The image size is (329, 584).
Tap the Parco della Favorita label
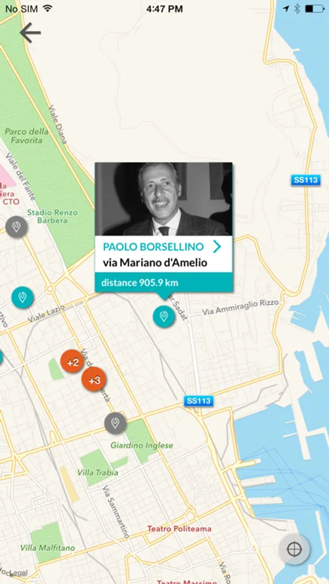[x=27, y=136]
